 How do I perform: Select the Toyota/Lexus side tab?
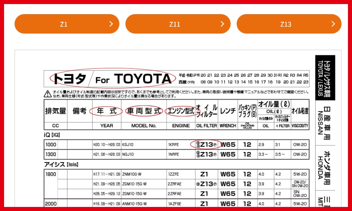coord(325,78)
